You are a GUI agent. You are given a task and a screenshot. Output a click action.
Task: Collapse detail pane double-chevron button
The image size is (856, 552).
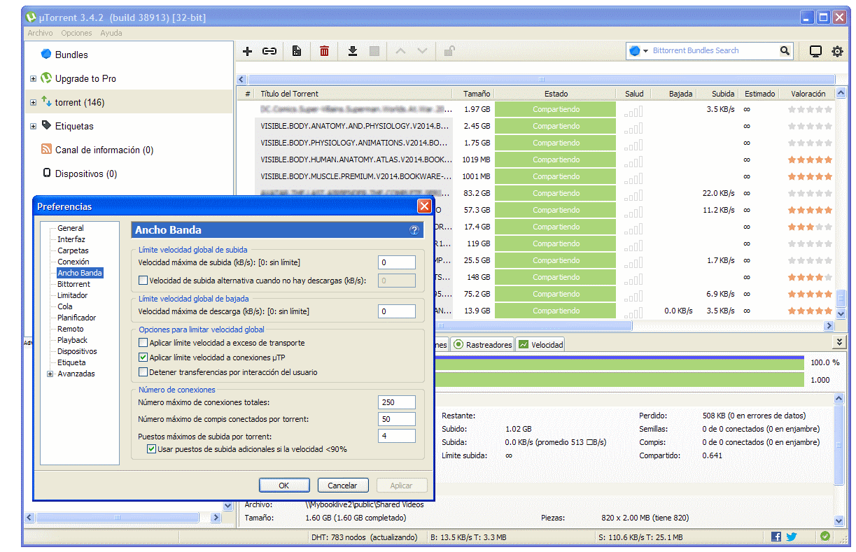[x=840, y=342]
